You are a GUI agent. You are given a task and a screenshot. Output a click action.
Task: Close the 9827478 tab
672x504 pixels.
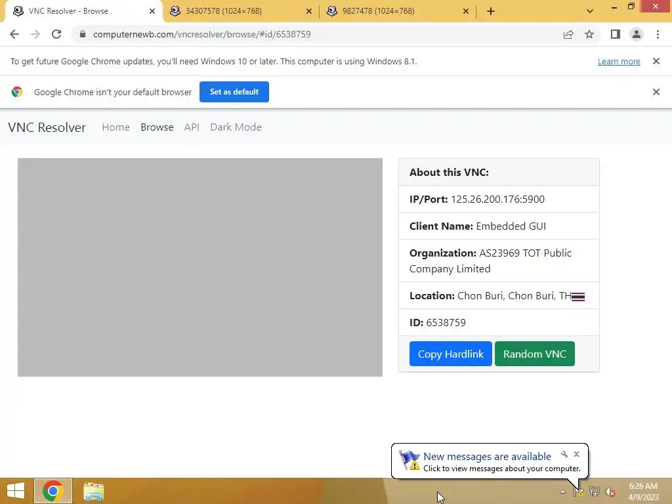pos(466,11)
